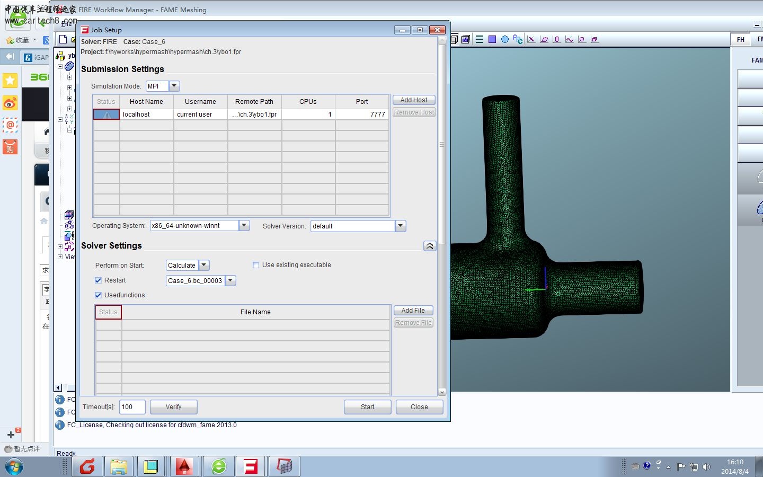763x477 pixels.
Task: Click the wireframe cube view icon
Action: pos(455,39)
